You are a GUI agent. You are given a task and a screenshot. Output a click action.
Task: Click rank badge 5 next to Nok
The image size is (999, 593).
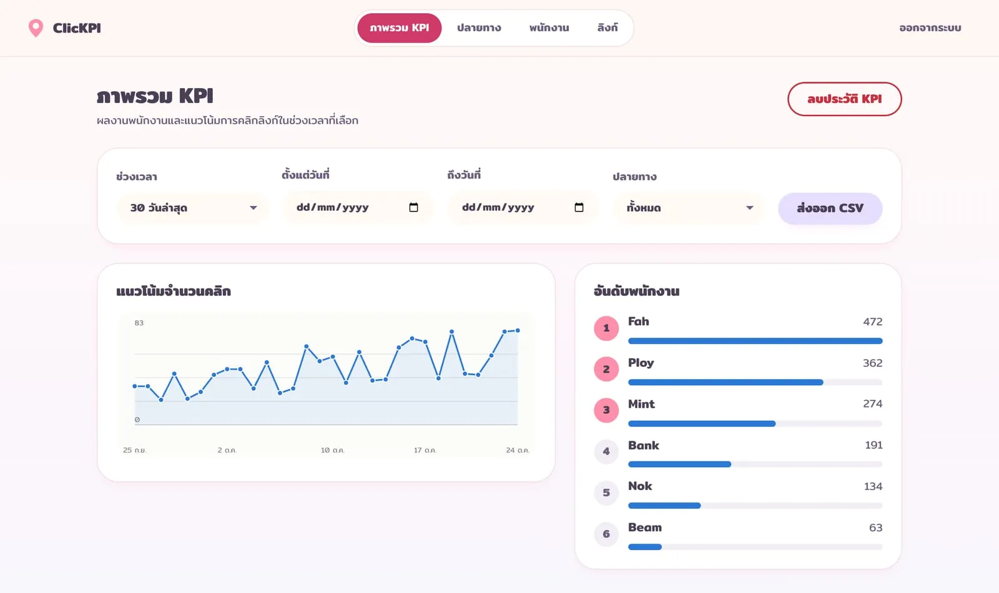tap(606, 493)
